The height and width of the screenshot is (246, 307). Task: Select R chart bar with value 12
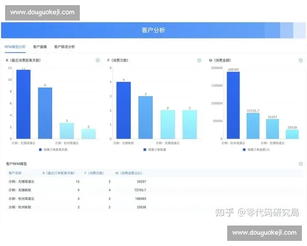point(24,104)
